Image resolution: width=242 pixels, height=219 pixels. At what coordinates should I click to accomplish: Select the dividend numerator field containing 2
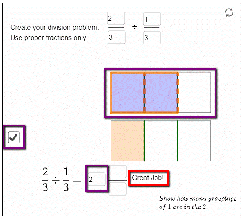116,18
